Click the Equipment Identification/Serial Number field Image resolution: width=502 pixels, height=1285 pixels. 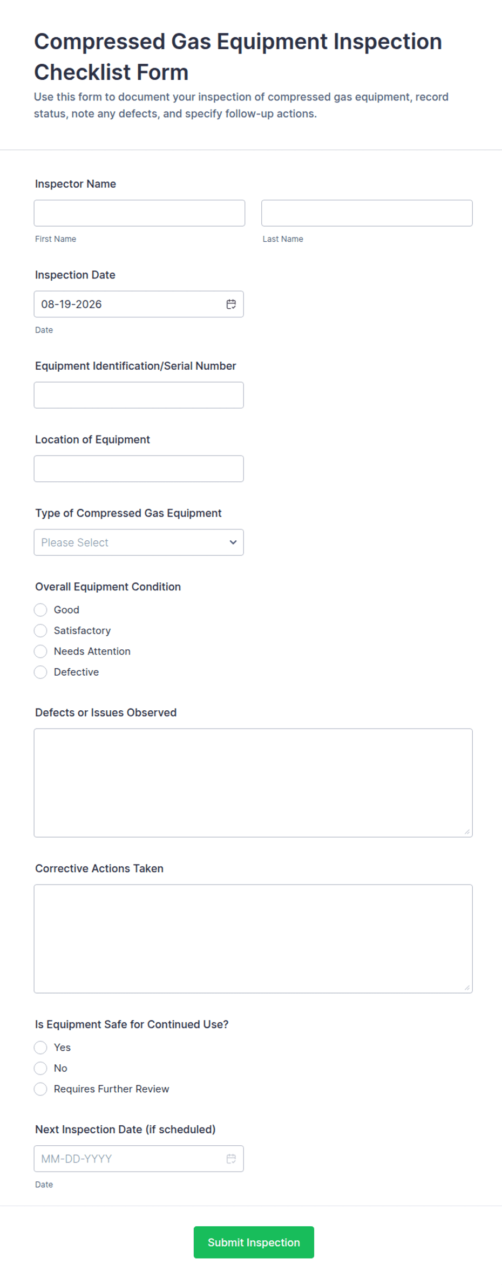tap(139, 395)
